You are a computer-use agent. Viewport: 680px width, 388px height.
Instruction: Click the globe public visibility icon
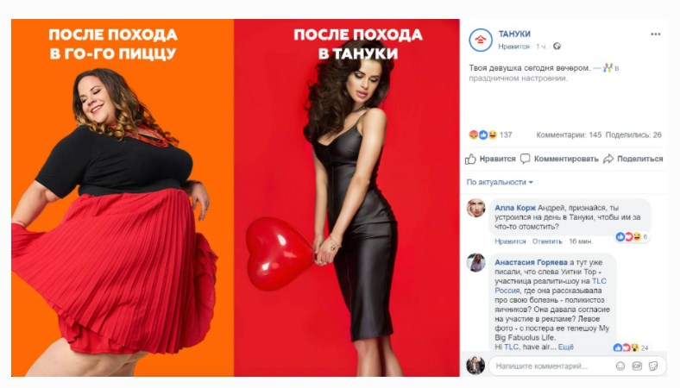[x=557, y=47]
